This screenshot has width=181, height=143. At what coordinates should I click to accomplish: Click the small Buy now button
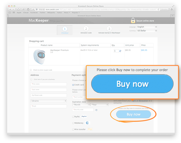tap(134, 114)
